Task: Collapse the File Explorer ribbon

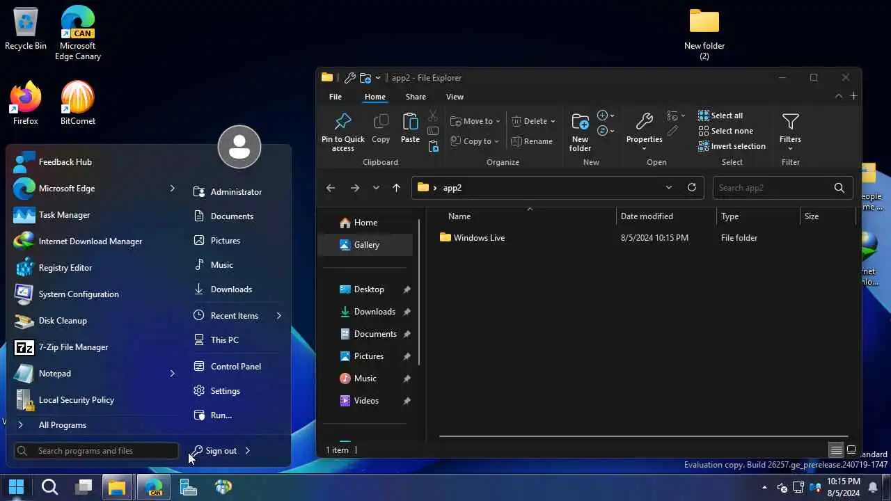Action: [838, 96]
